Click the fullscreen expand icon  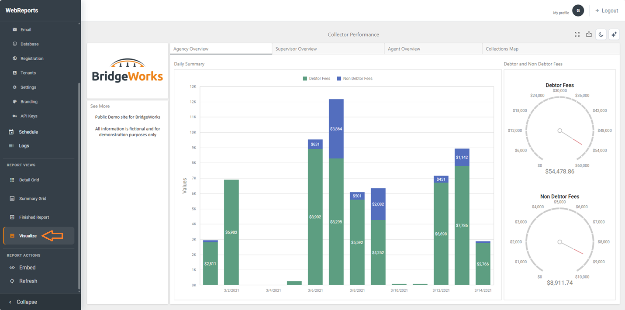(x=577, y=34)
